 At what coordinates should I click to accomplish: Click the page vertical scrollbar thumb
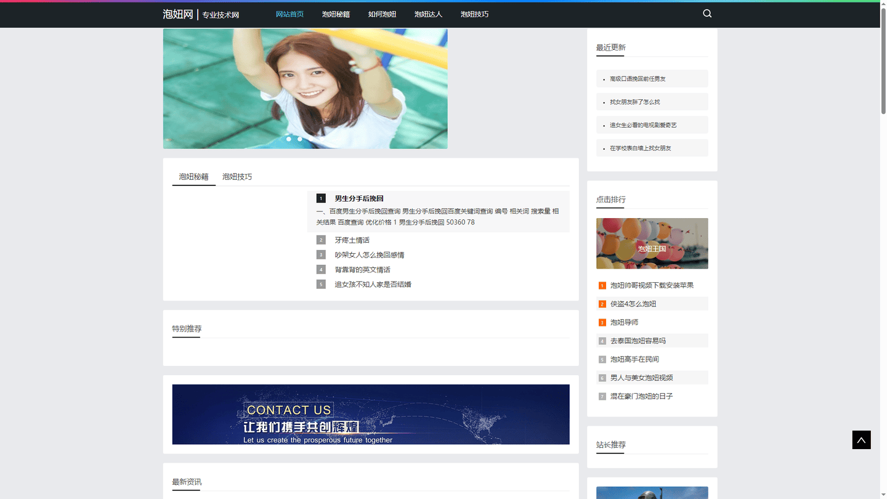coord(883,60)
